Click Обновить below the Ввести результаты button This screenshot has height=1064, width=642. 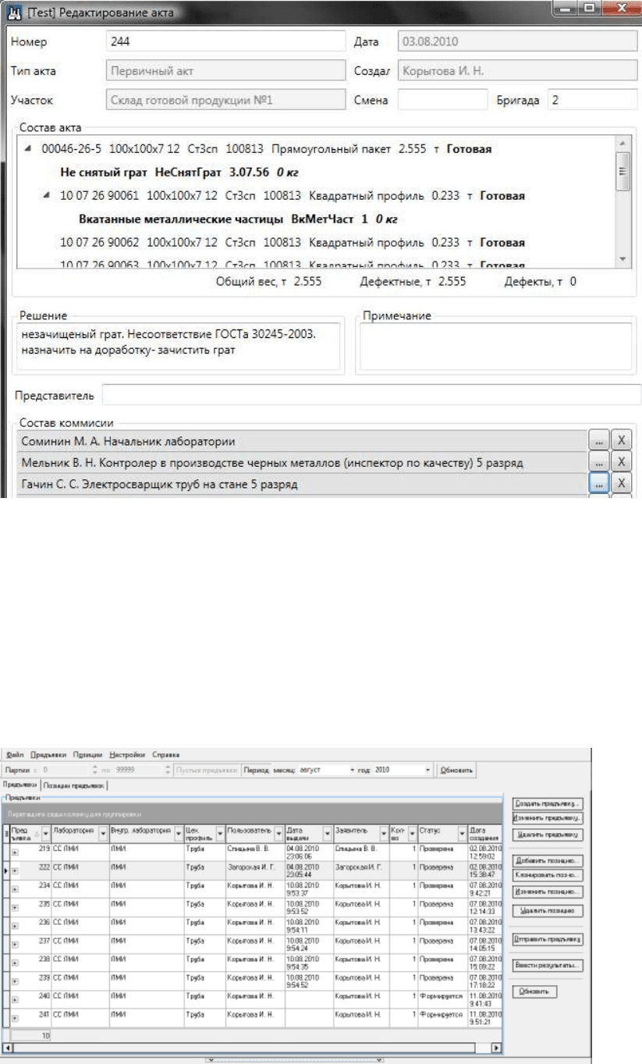pyautogui.click(x=534, y=991)
